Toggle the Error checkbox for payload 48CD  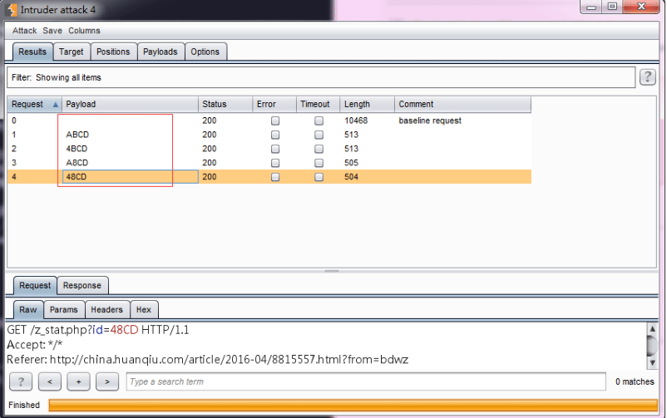click(275, 177)
